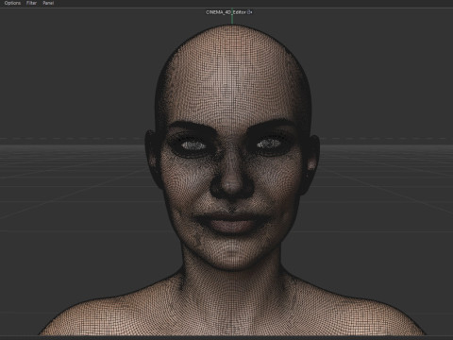Open the Options menu
453x340 pixels.
[12, 3]
